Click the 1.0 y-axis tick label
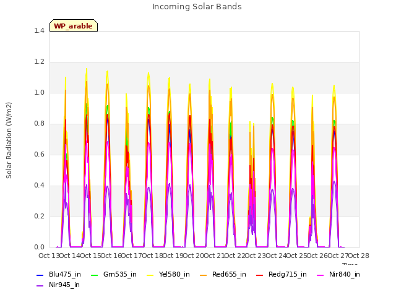Image resolution: width=396 pixels, height=297 pixels. (39, 92)
